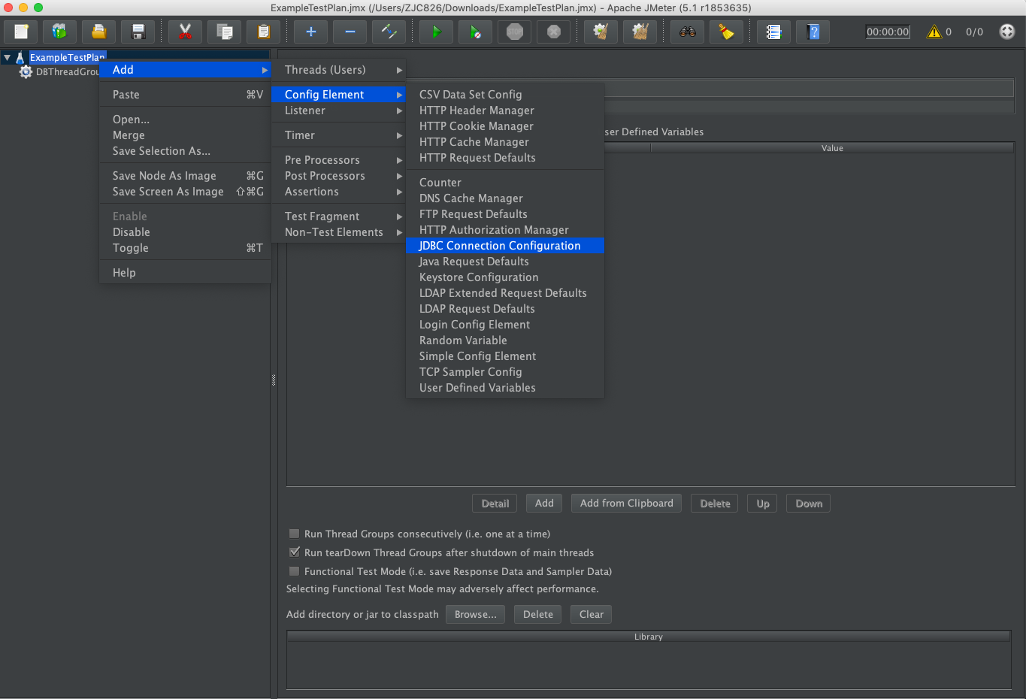Viewport: 1026px width, 699px height.
Task: Click the Shutdown test icon
Action: tap(554, 32)
